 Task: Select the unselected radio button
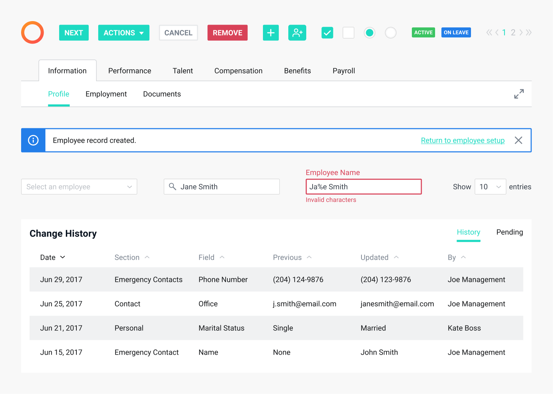click(x=390, y=33)
